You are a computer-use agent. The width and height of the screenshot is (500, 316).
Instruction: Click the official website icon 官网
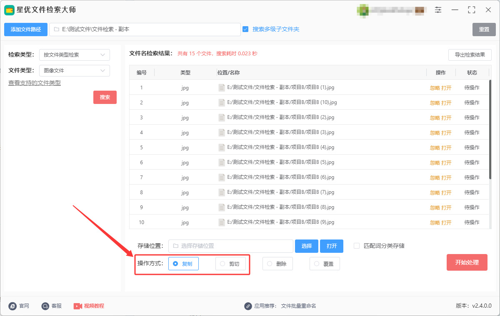pos(12,306)
